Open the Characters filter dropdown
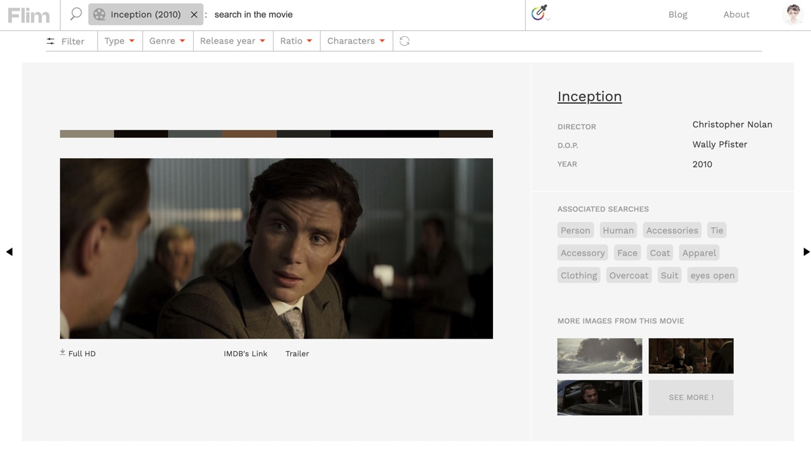Viewport: 811px width, 476px height. [x=356, y=41]
